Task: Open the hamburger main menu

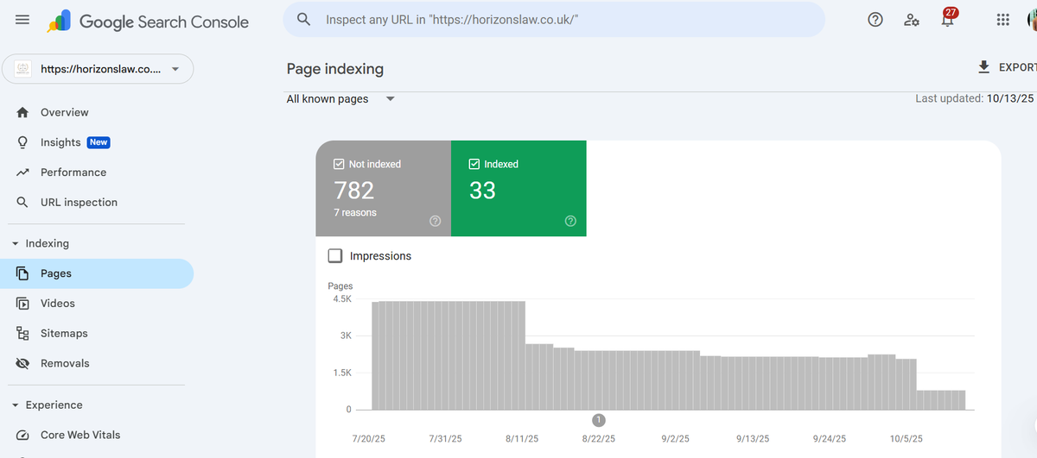Action: (x=22, y=21)
